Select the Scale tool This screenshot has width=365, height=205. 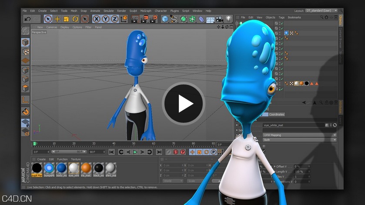pos(66,19)
